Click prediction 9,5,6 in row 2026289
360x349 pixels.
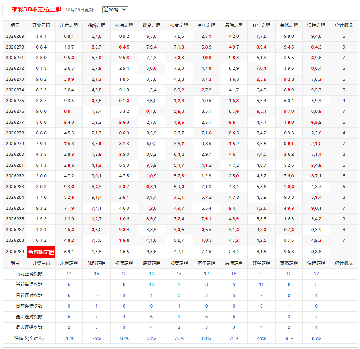click(152, 252)
